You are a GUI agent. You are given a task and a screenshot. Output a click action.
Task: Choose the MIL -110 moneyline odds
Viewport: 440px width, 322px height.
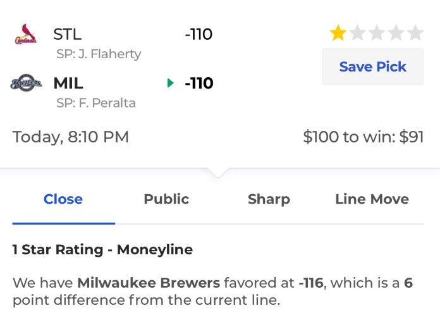[199, 83]
